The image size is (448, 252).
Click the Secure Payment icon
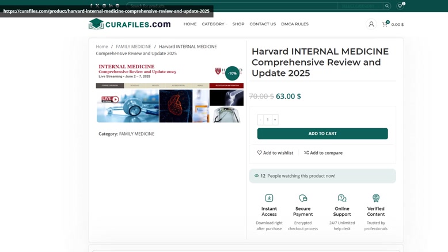[x=303, y=198]
